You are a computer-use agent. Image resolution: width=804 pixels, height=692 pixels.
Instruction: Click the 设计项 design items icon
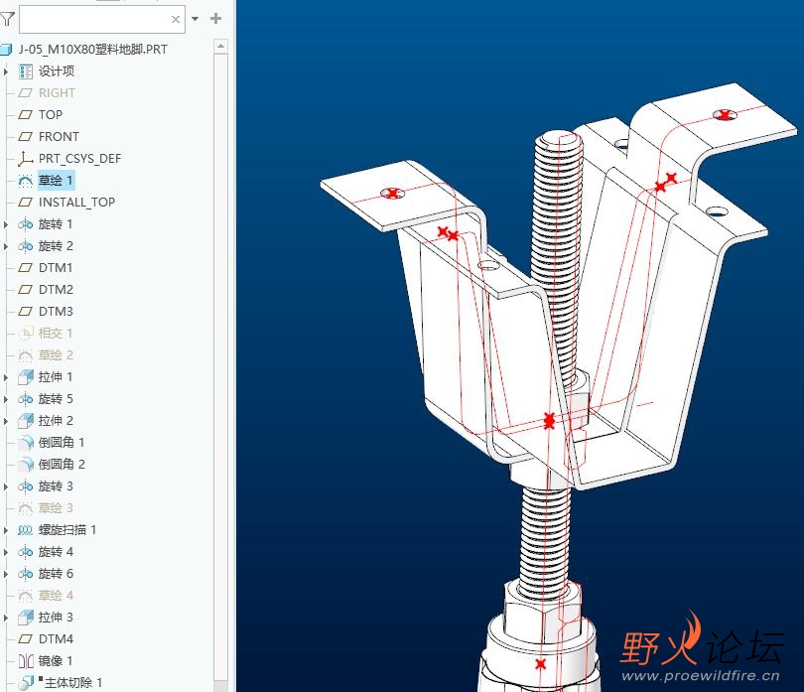[26, 71]
